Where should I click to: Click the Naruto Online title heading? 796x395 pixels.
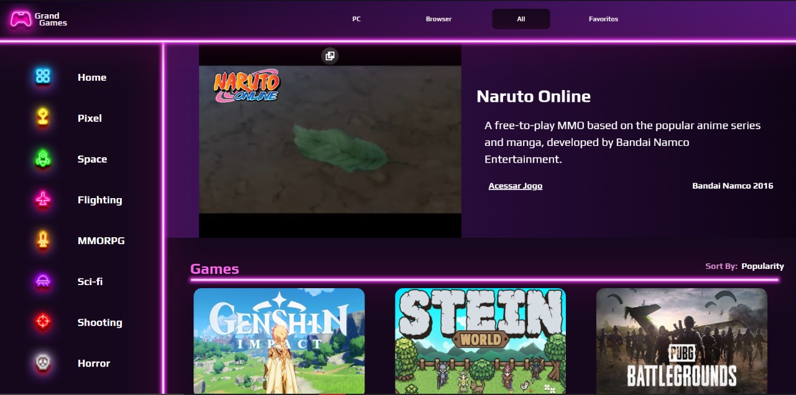[x=534, y=96]
